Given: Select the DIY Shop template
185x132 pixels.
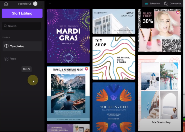Looking at the screenshot, I should click(x=114, y=58).
